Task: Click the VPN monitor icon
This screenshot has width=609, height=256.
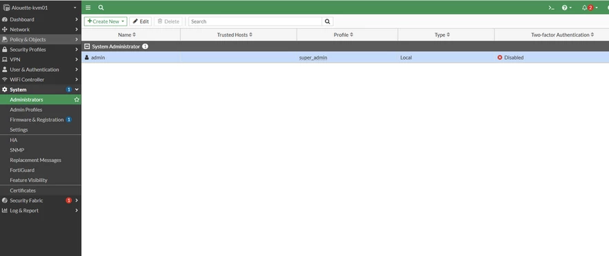Action: (x=5, y=60)
